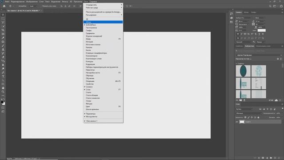This screenshot has height=160, width=284.
Task: Choose Каналы in the Window menu
Action: point(103,48)
